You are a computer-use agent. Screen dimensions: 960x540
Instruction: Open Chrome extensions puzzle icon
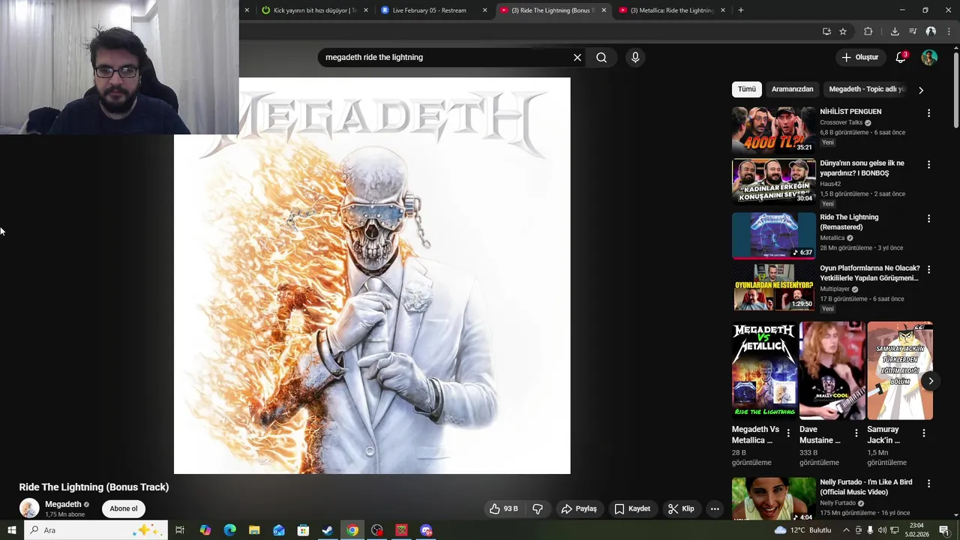click(x=868, y=31)
